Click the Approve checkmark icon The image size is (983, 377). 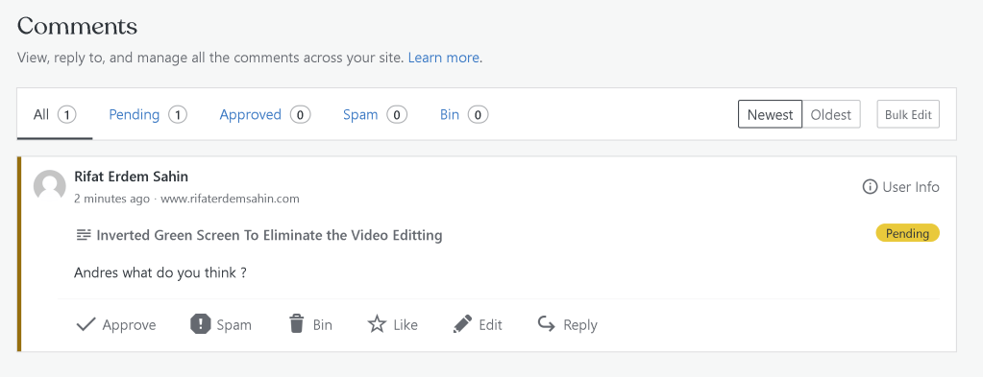pyautogui.click(x=86, y=324)
